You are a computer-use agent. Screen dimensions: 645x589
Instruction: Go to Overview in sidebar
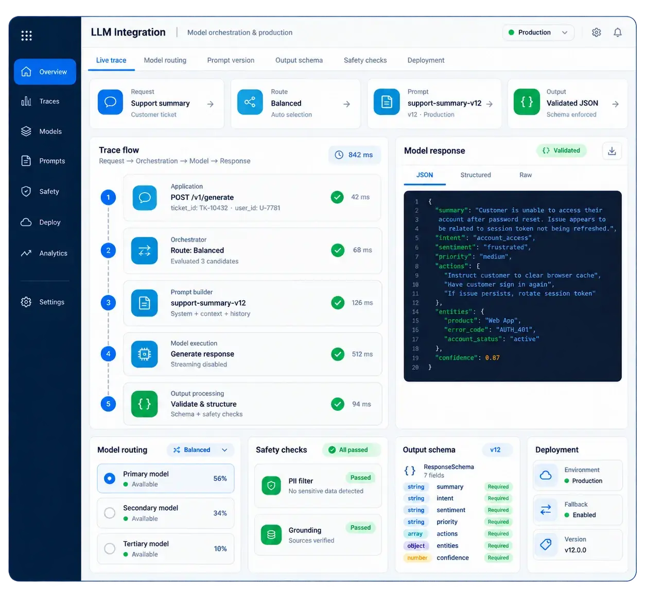tap(45, 72)
